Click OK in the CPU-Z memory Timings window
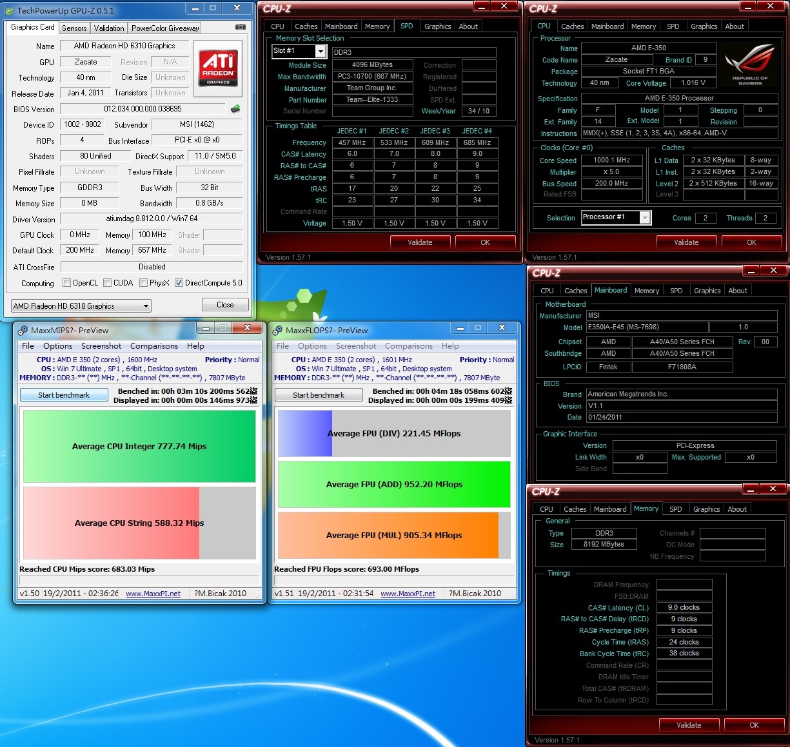Screen dimensions: 790x747 [755, 725]
